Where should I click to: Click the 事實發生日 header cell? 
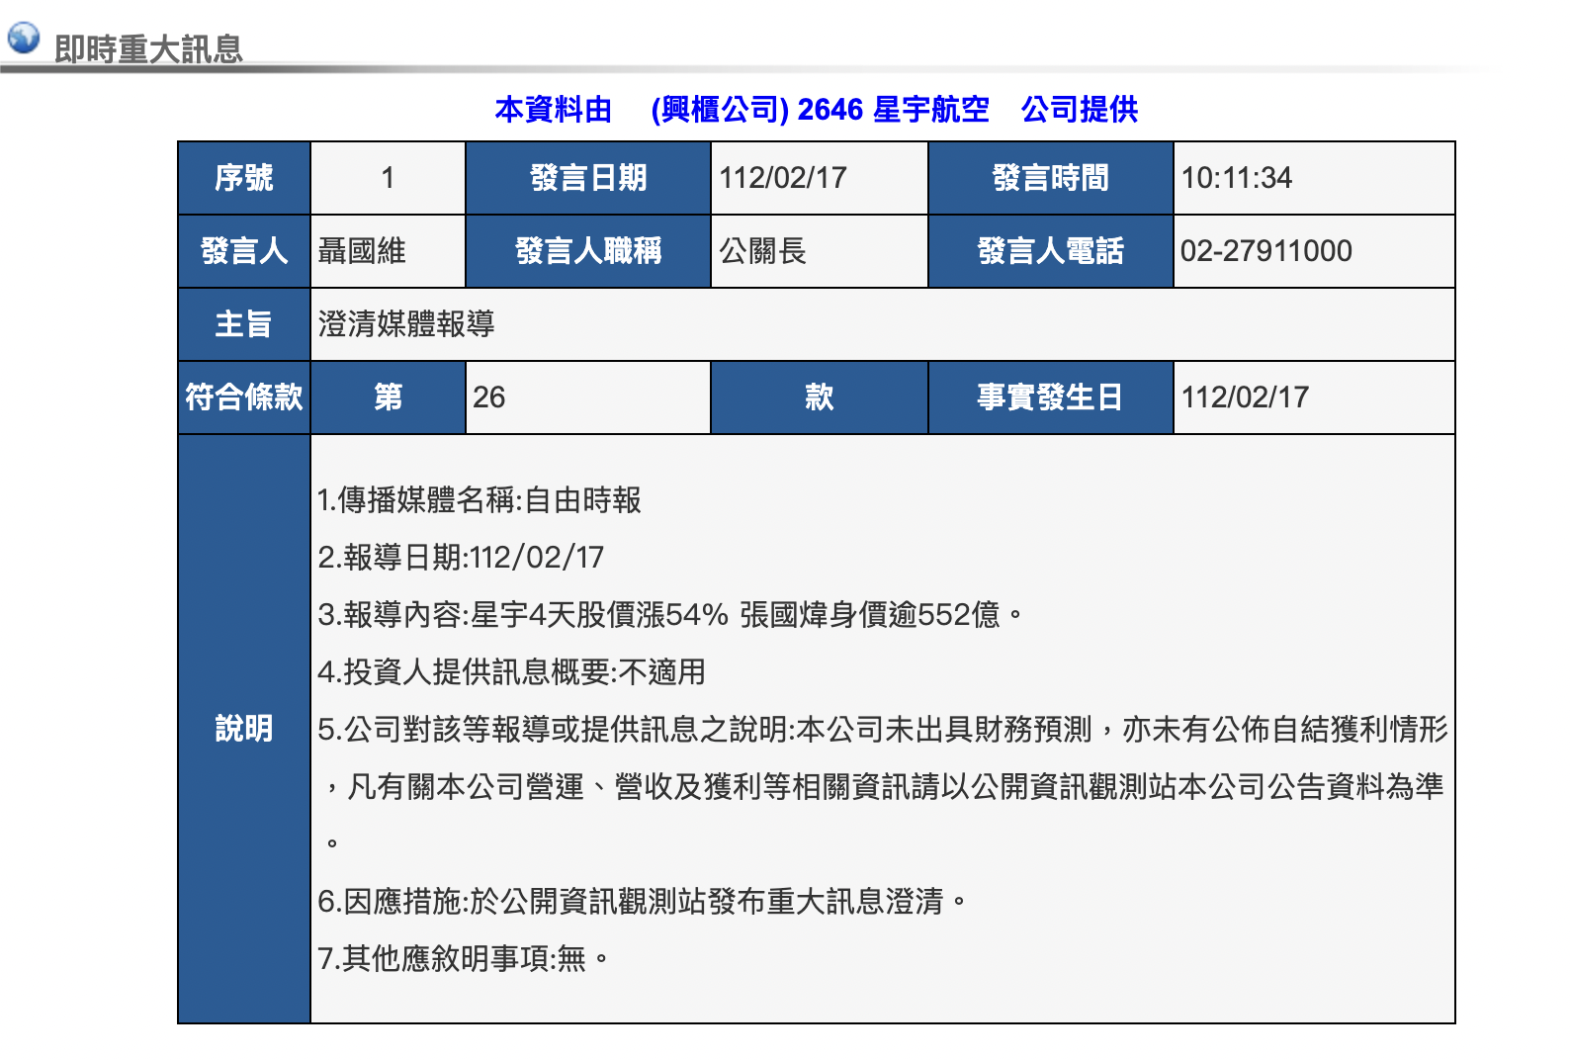click(x=1051, y=397)
